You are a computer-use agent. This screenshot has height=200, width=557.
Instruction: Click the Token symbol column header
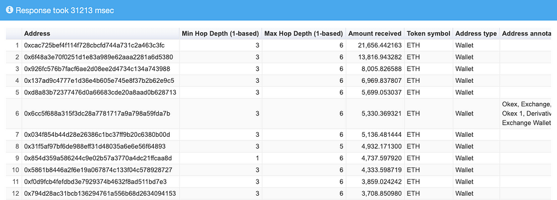click(x=428, y=34)
